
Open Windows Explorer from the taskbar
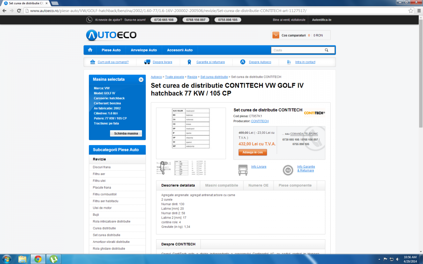coord(23,259)
